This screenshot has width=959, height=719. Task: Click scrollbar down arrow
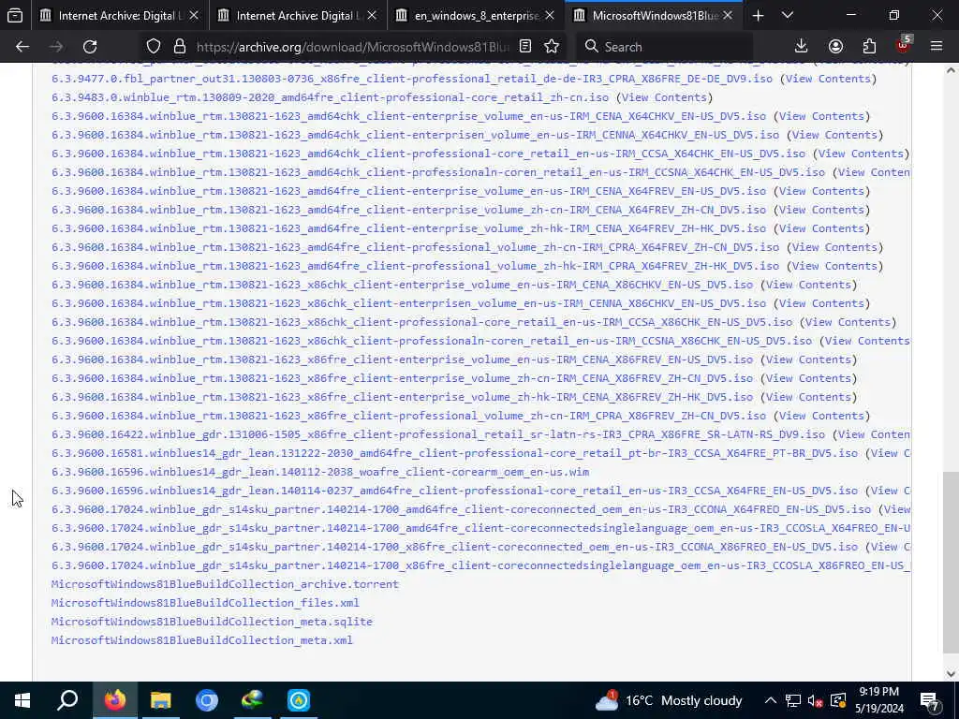point(950,674)
